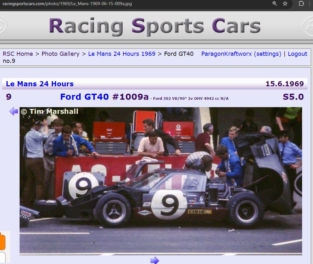Click chassis number #1009a

pos(131,97)
